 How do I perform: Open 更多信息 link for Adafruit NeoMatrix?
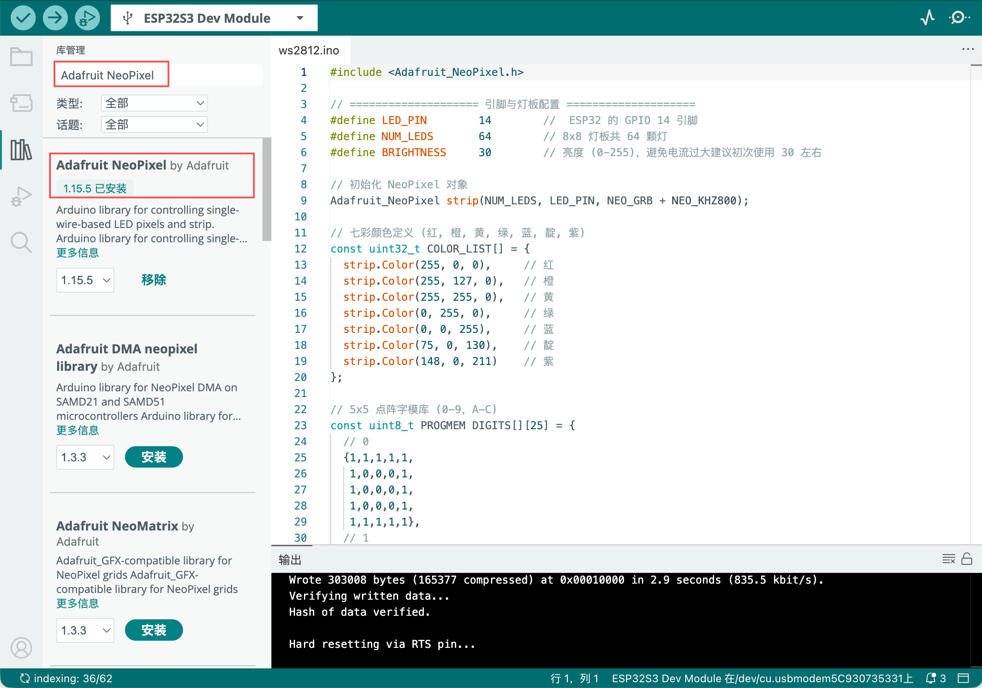(78, 604)
